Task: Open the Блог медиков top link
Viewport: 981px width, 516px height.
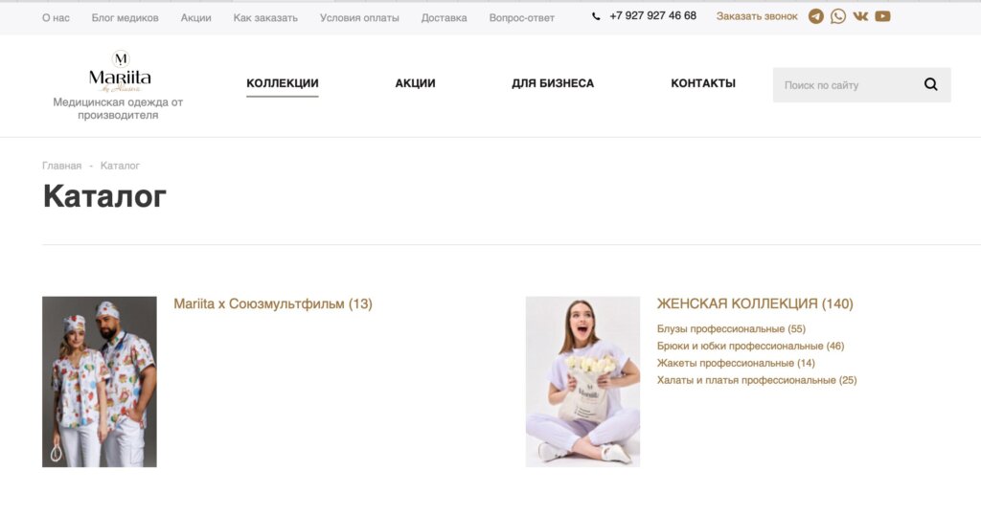Action: click(125, 18)
